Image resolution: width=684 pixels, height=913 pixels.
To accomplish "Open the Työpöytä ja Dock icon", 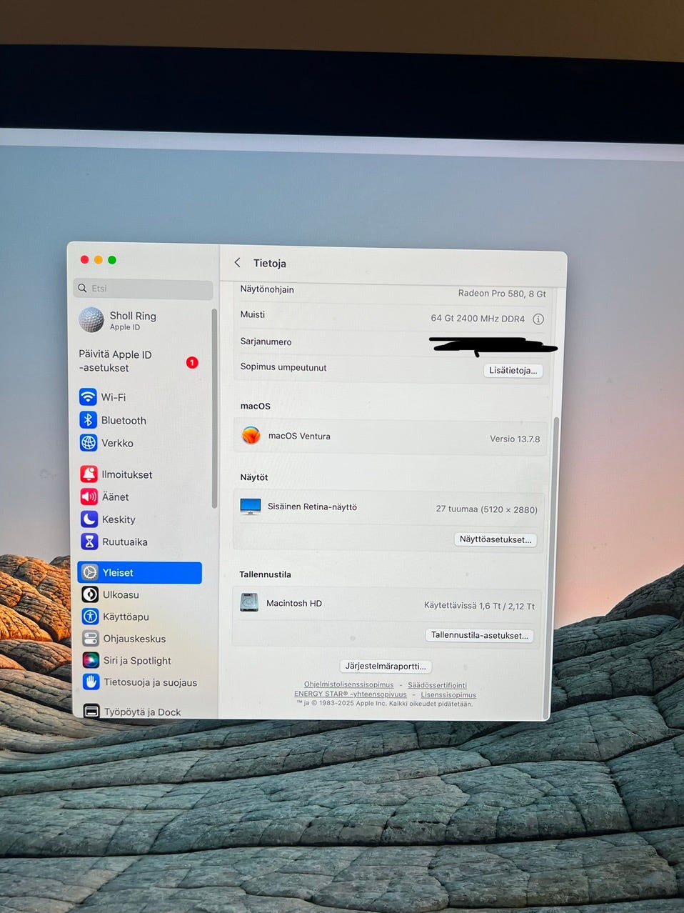I will click(91, 712).
